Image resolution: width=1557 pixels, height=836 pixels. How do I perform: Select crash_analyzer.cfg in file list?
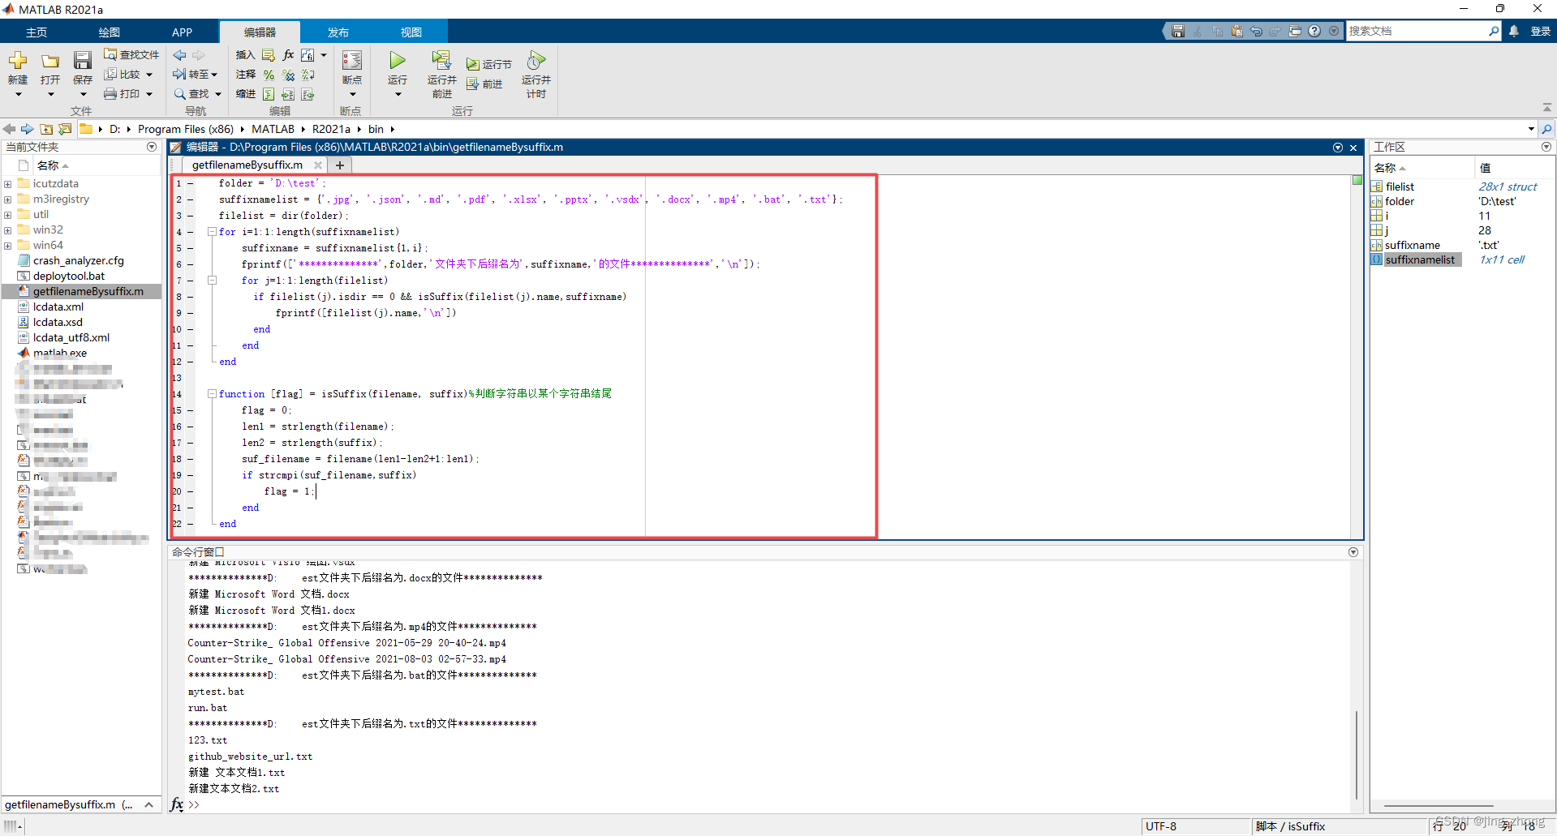(79, 260)
